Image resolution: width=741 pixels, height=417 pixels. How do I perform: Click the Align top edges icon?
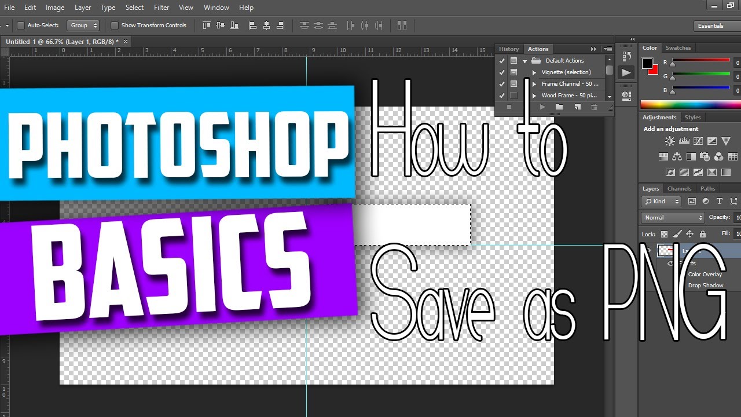(207, 25)
